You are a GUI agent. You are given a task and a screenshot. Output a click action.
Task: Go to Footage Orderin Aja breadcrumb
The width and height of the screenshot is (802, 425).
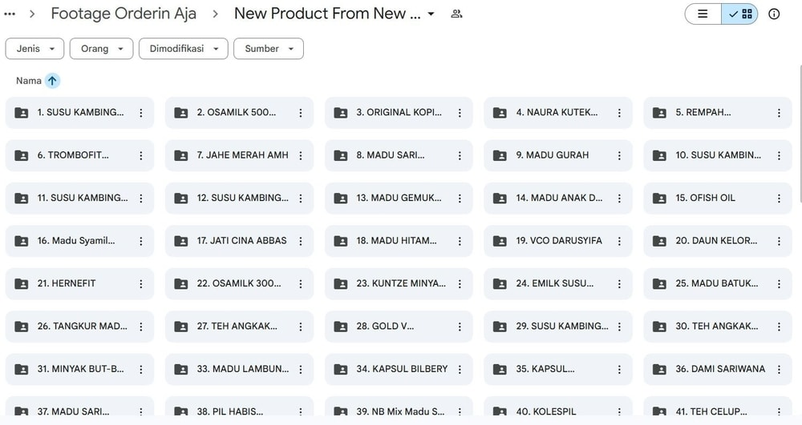[x=124, y=14]
